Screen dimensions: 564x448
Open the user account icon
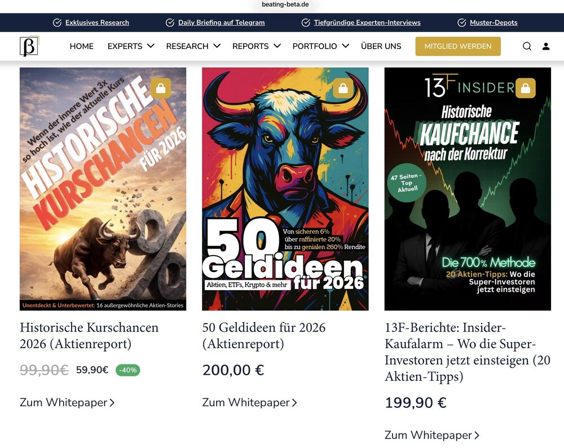point(546,46)
